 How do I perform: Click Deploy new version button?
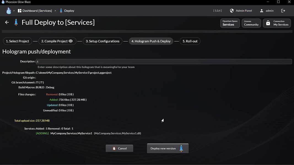pyautogui.click(x=168, y=148)
